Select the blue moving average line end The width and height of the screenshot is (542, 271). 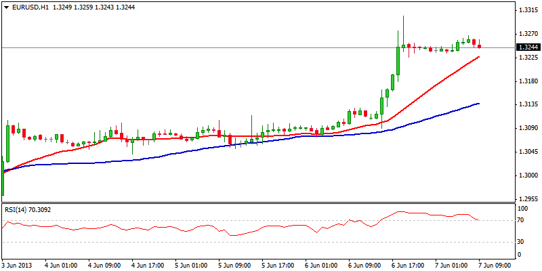coord(478,104)
